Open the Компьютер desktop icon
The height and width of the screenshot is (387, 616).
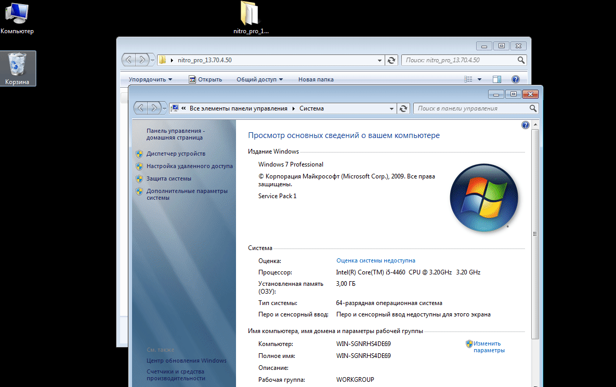pos(17,18)
